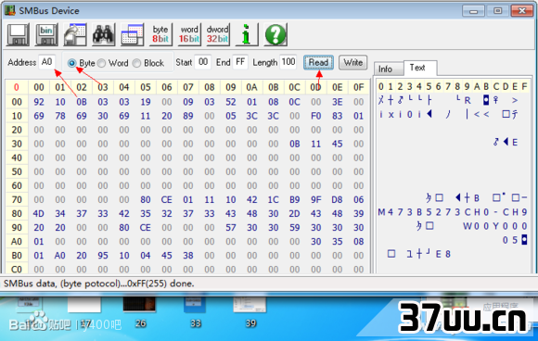Click desktop thumbnail labeled 39
This screenshot has width=538, height=341.
tap(250, 304)
